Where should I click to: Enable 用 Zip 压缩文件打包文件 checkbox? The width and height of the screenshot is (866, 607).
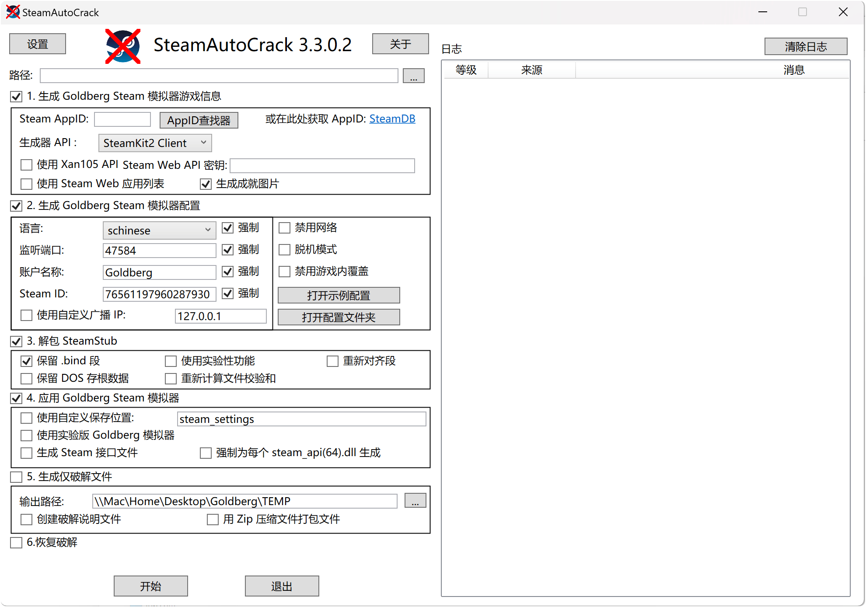click(213, 520)
